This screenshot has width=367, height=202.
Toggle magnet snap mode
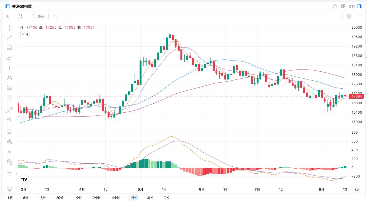(9, 132)
